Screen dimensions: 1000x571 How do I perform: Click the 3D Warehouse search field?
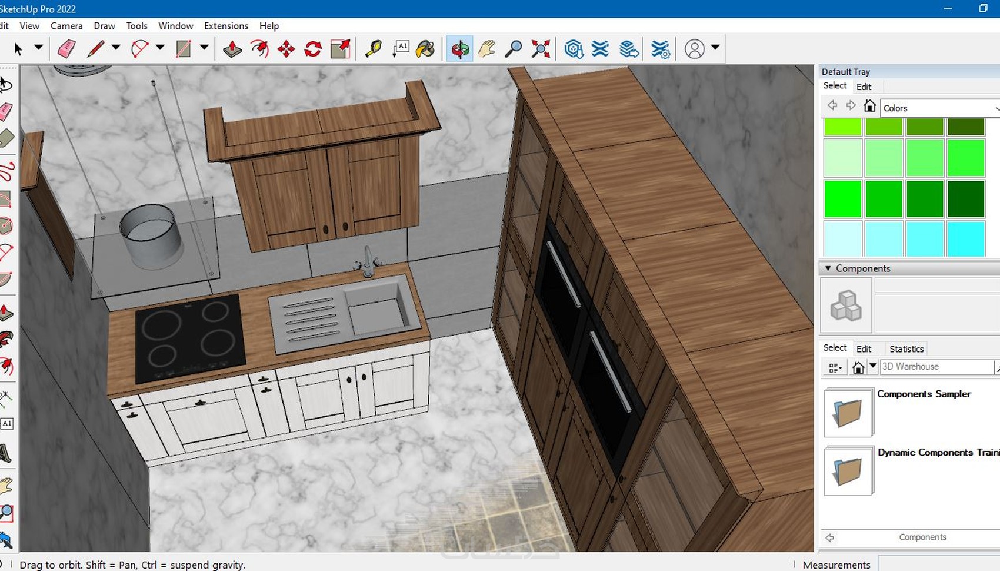coord(935,366)
